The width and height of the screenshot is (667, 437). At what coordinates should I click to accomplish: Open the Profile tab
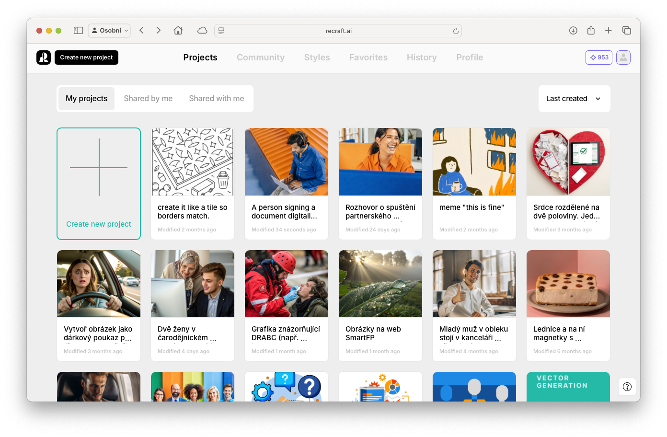click(x=470, y=57)
